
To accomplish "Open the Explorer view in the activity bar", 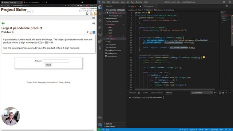I will pyautogui.click(x=100, y=7).
